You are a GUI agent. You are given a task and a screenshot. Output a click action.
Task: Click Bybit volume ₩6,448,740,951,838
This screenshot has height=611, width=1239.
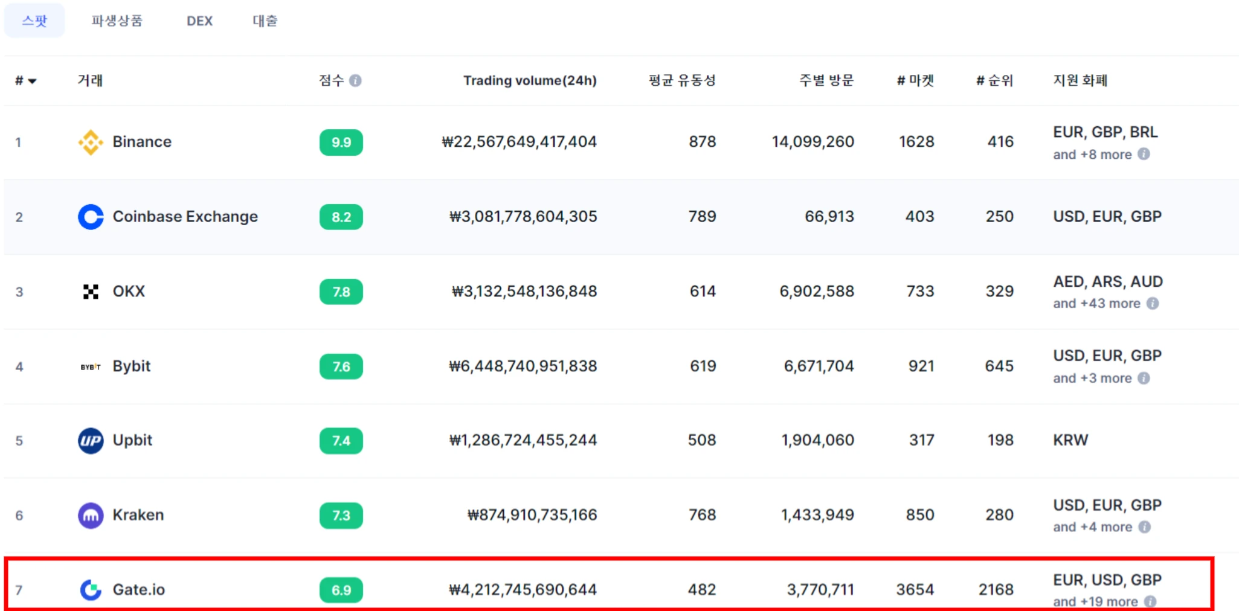523,366
